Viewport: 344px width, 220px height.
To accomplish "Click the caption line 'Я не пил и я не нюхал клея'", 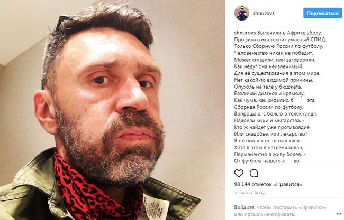I will [267, 141].
